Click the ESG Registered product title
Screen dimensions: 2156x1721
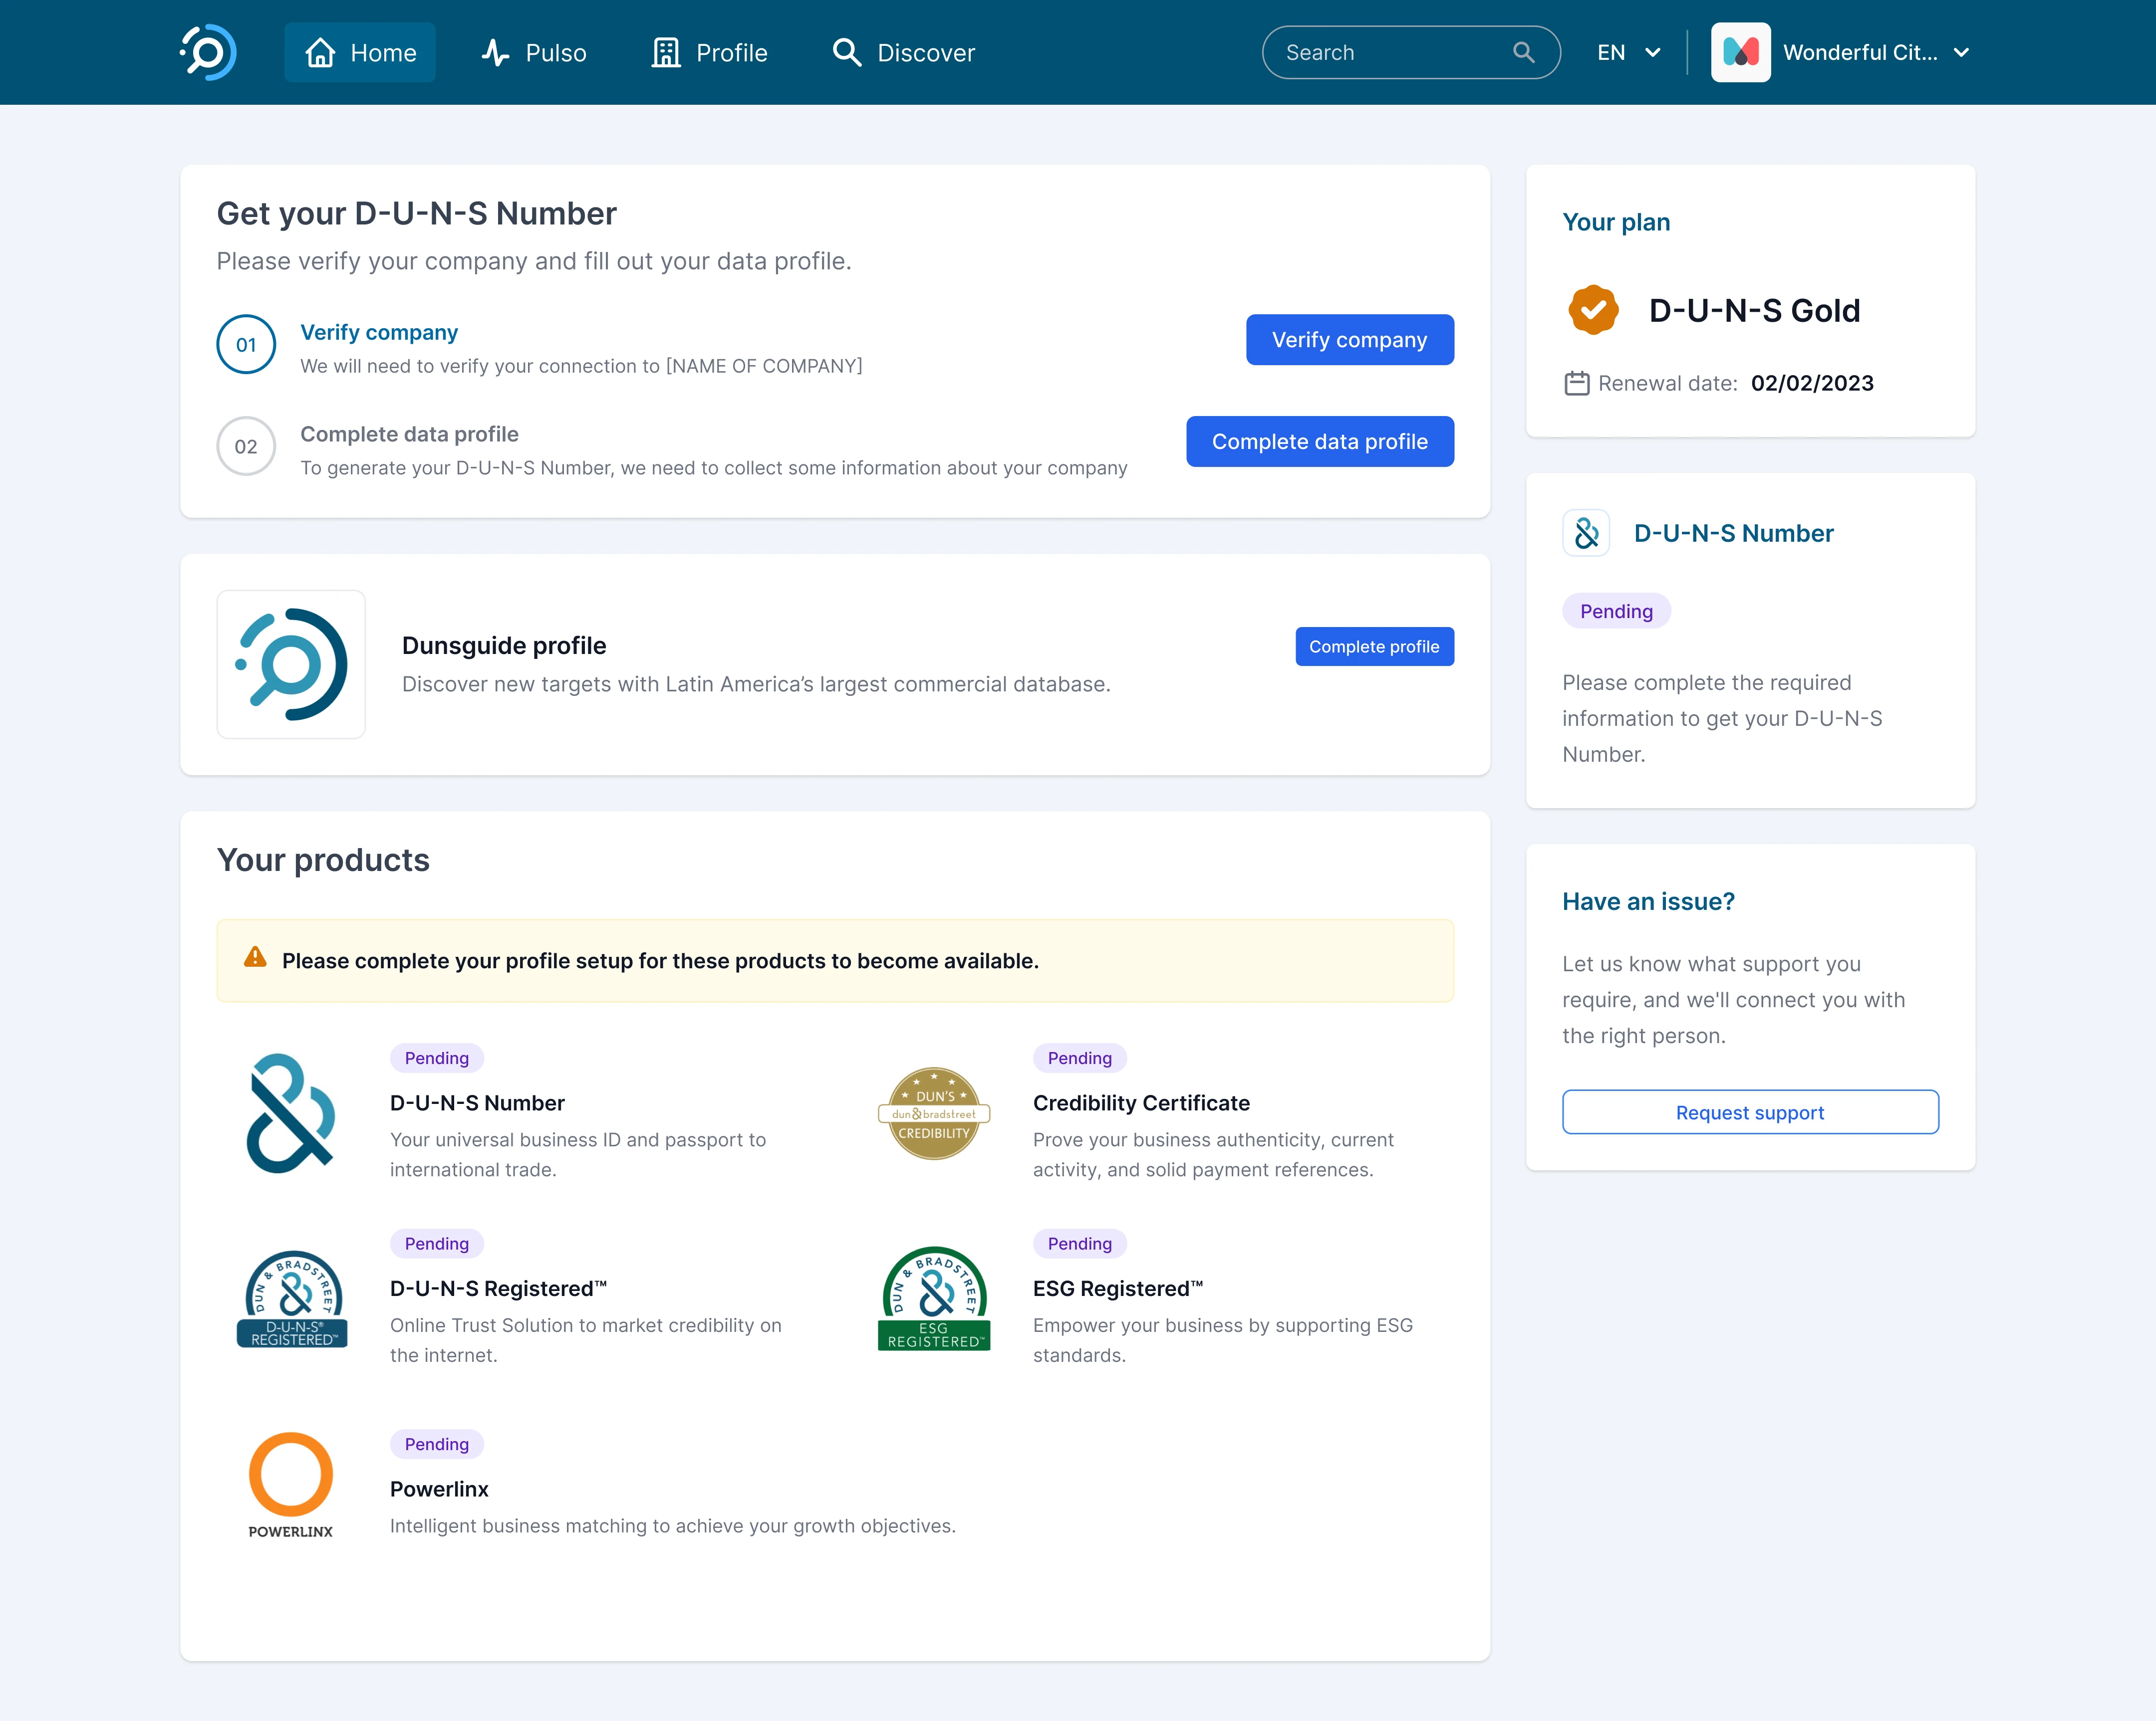tap(1118, 1288)
